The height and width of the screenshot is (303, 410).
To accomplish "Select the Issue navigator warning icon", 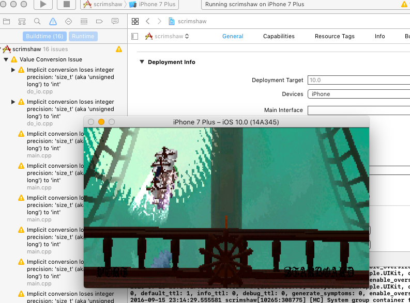I will point(53,21).
